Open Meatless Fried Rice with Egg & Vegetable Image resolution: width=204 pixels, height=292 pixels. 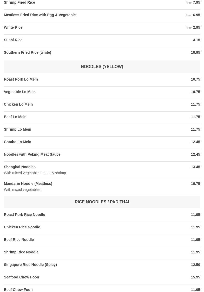tap(40, 15)
